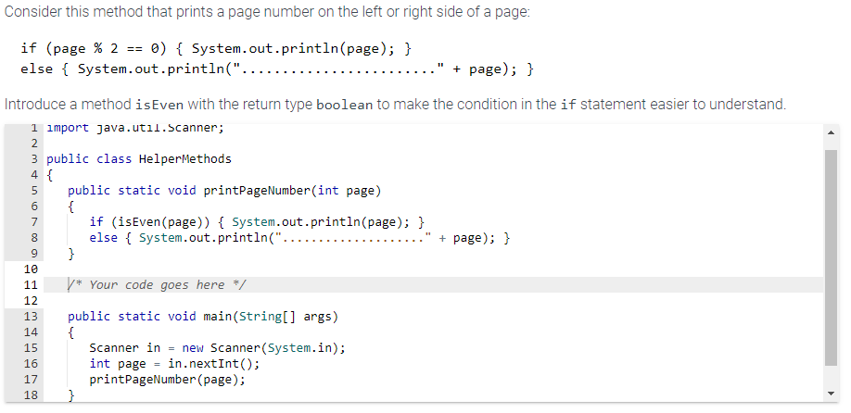Click line number 12 in the gutter
Screen dimensions: 851x413
coord(31,301)
